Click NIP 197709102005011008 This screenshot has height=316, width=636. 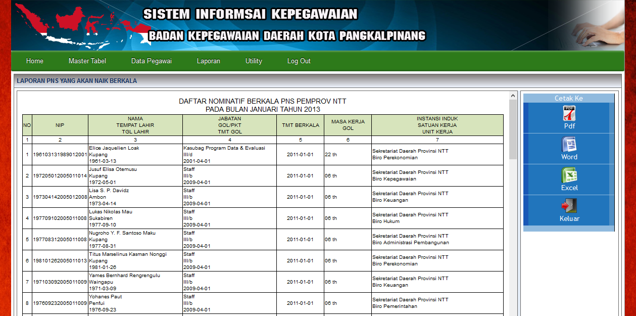click(x=60, y=218)
